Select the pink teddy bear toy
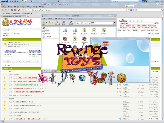Image resolution: width=164 pixels, height=123 pixels. [x=43, y=78]
